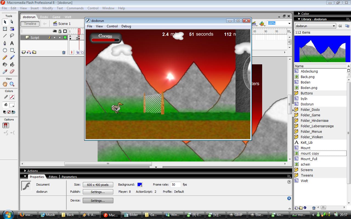The image size is (351, 219).
Task: Open Publish Settings button
Action: point(98,192)
